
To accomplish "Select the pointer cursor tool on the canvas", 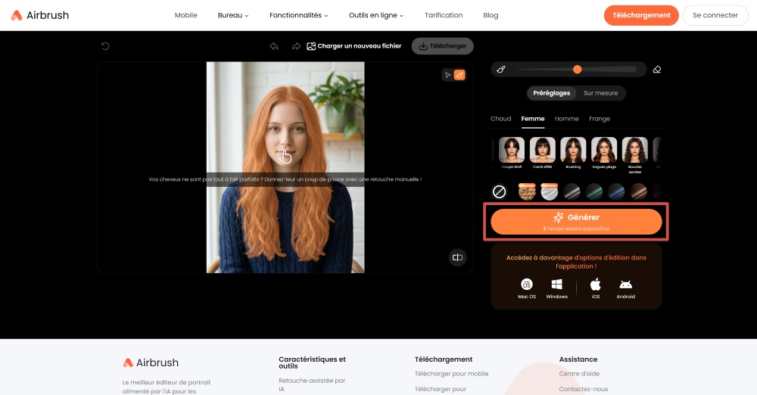I will [x=447, y=75].
